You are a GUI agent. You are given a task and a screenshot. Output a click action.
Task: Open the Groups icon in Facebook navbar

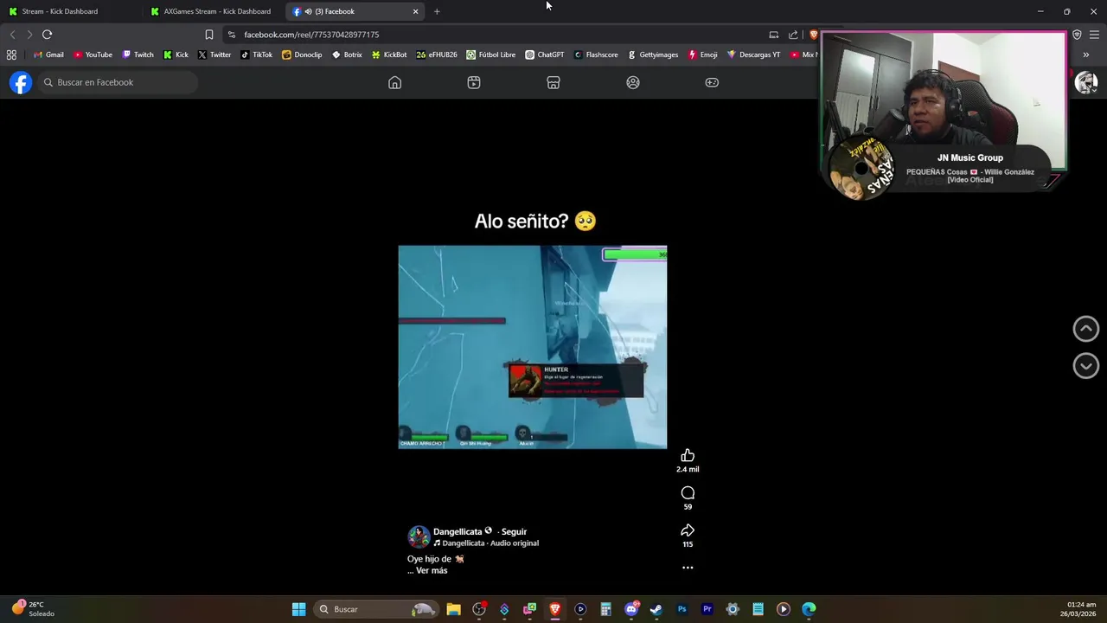[x=633, y=82]
